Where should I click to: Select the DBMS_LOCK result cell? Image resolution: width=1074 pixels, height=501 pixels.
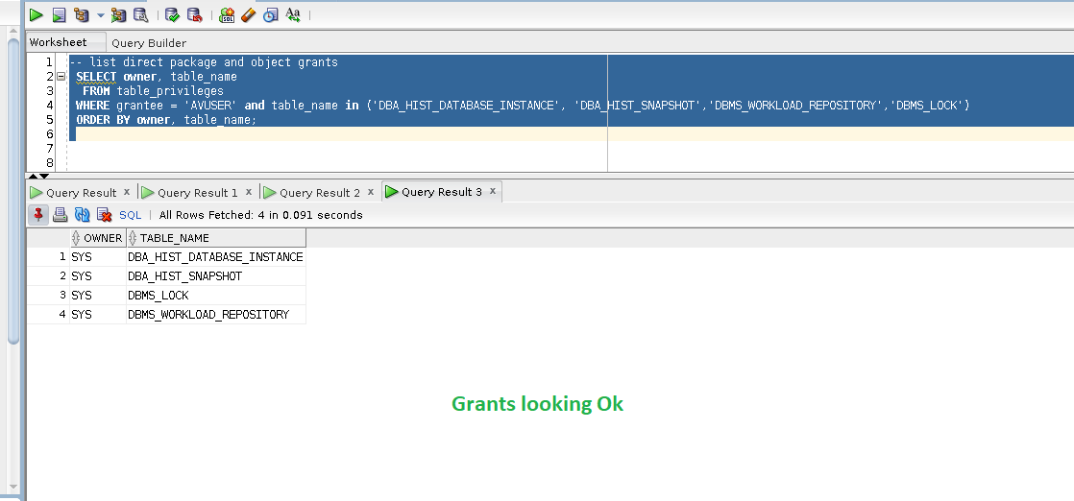point(216,296)
